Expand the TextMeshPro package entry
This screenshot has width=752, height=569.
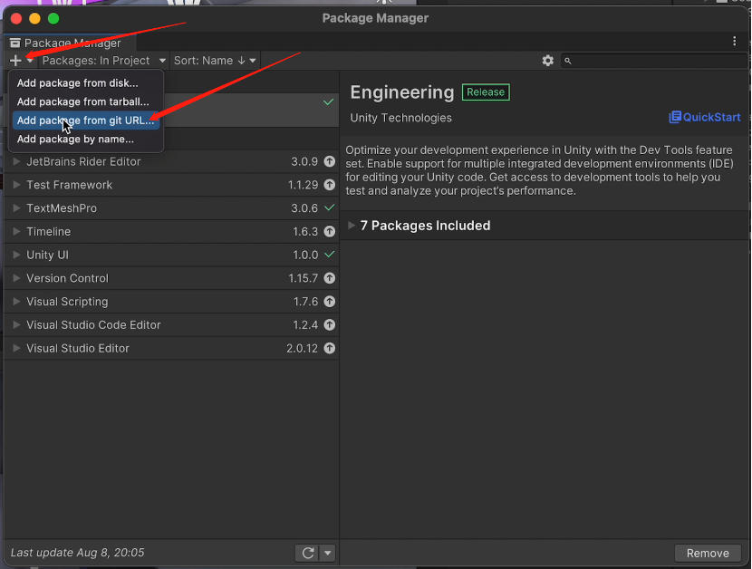pyautogui.click(x=17, y=208)
